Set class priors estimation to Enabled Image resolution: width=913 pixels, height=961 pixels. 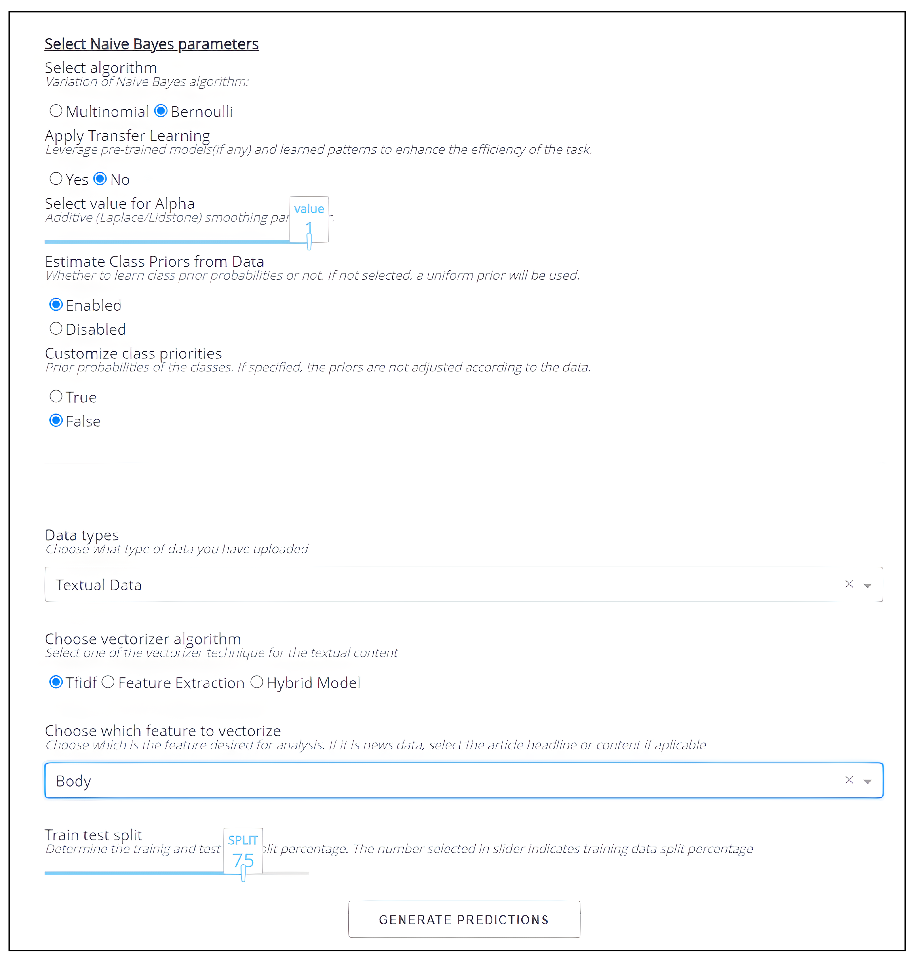tap(56, 305)
